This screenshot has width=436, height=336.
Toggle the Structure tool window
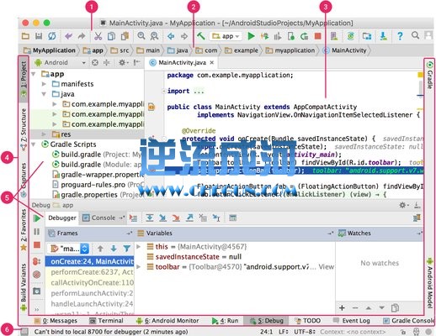[24, 129]
